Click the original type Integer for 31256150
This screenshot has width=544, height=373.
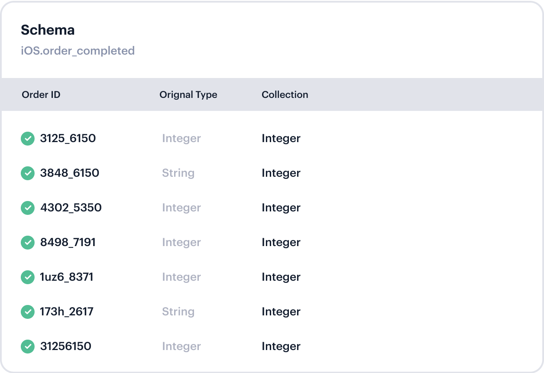point(181,347)
